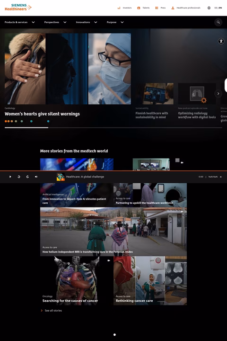Click 'More stories from the medtech world' heading
Image resolution: width=227 pixels, height=341 pixels.
[x=74, y=151]
